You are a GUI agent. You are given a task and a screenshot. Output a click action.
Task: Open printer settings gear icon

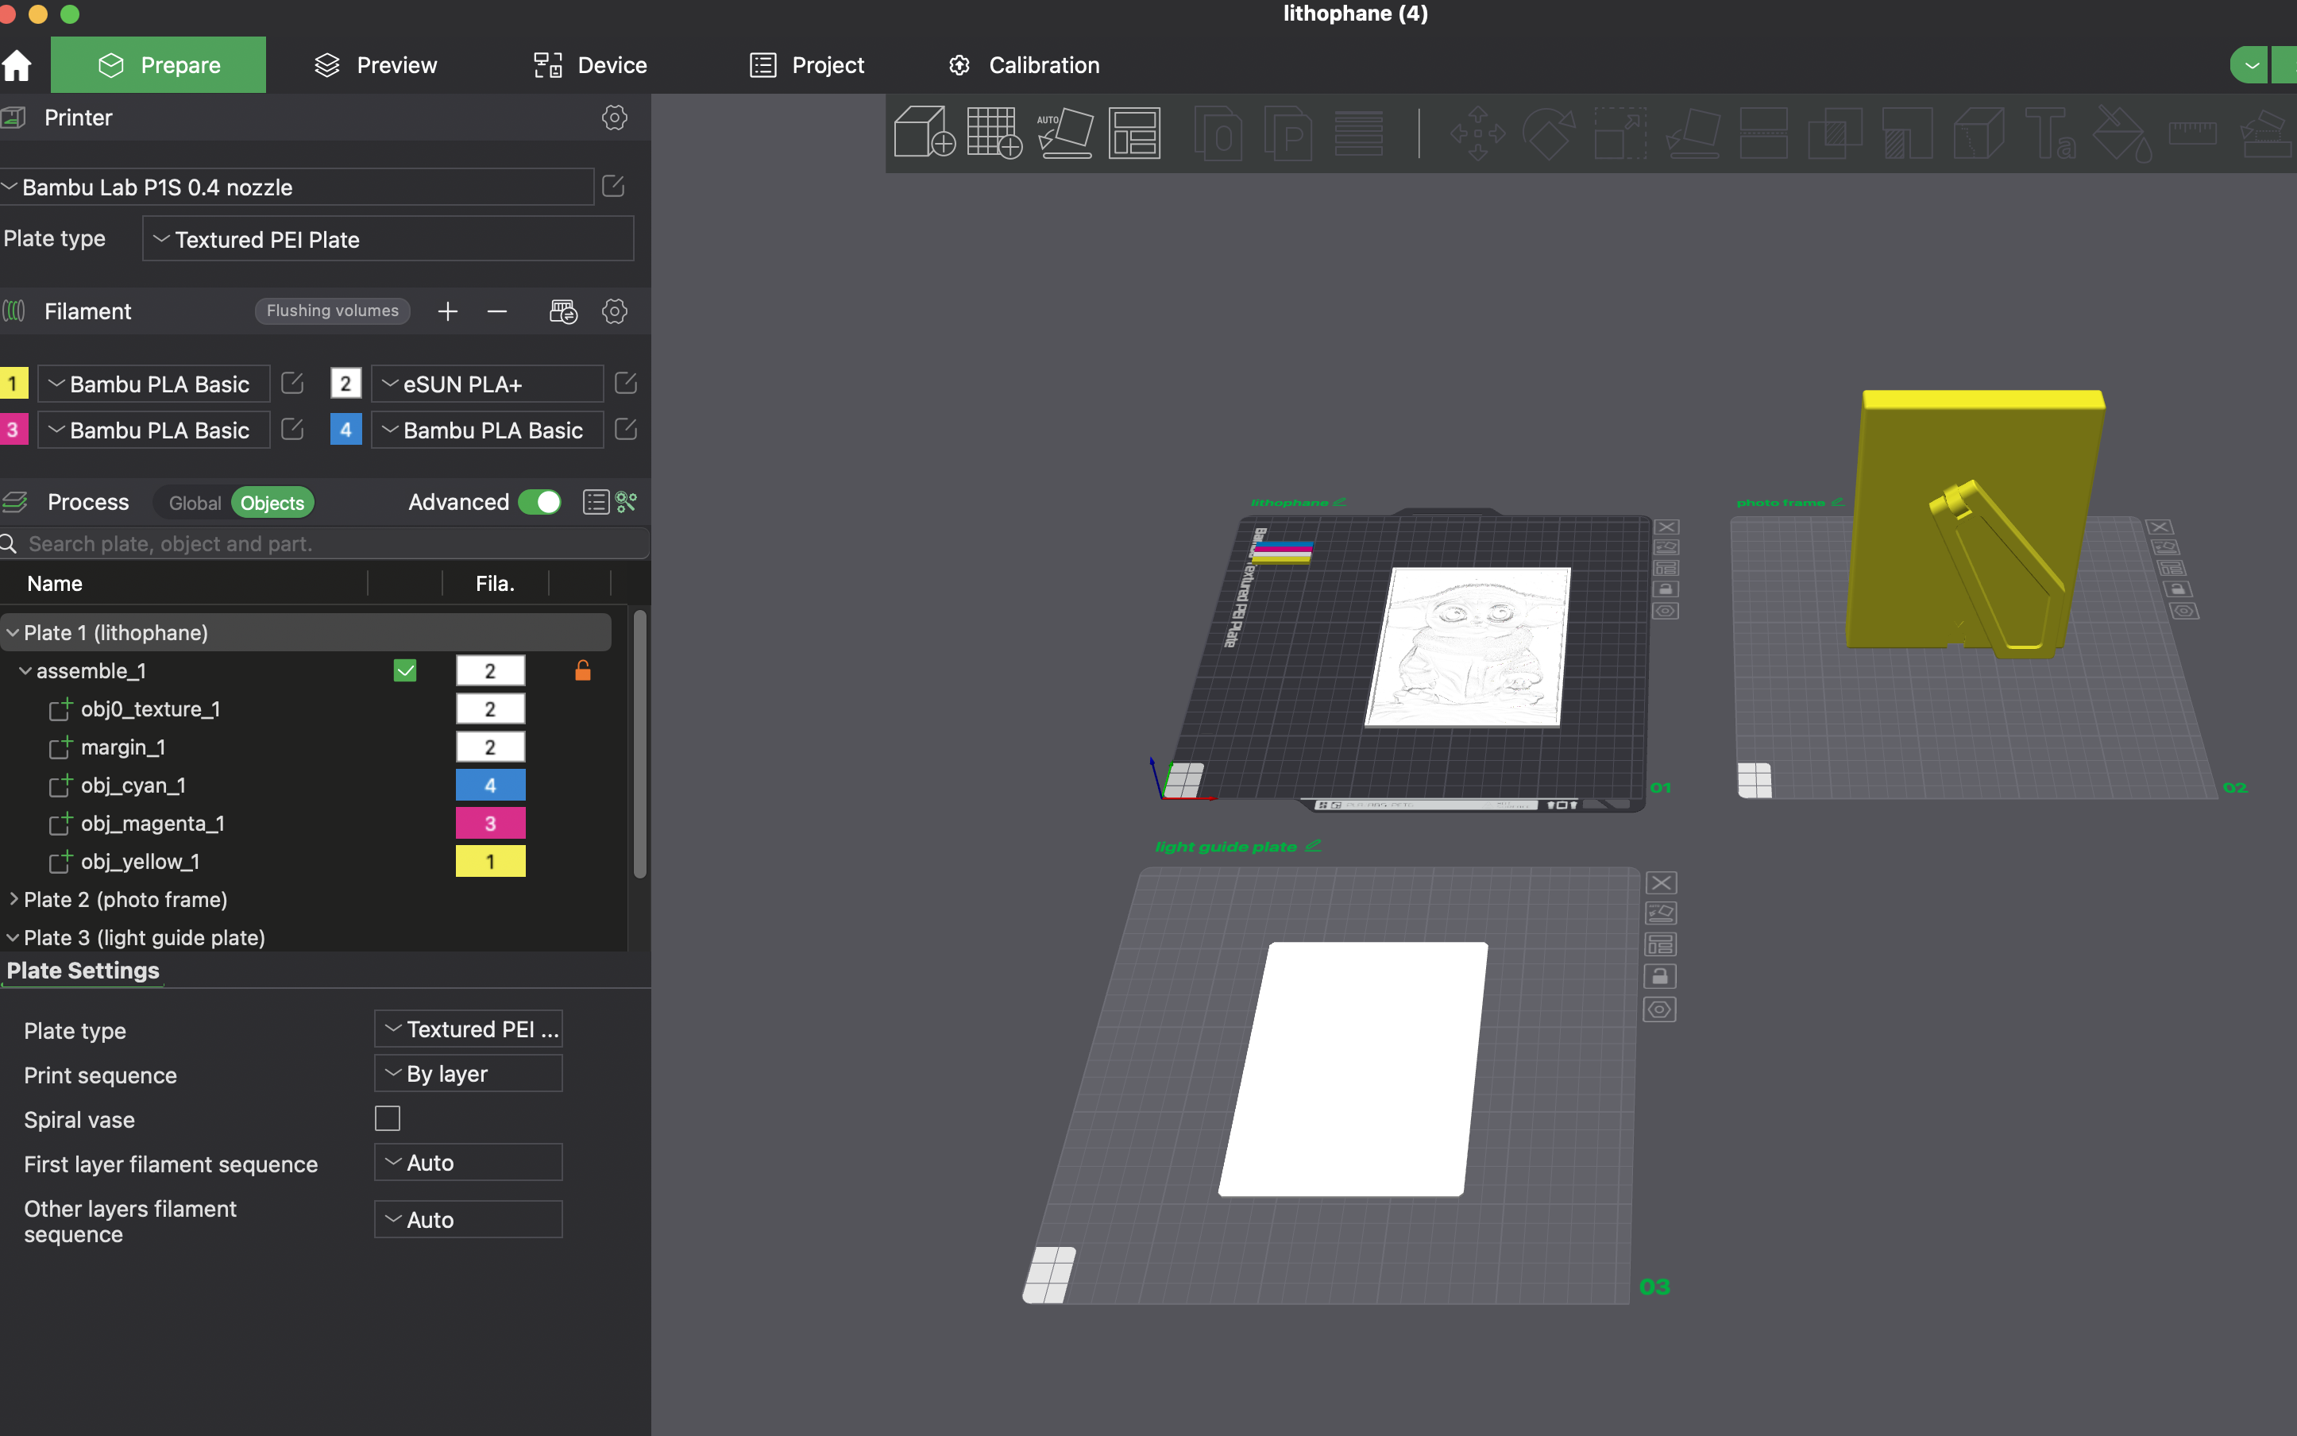tap(615, 118)
